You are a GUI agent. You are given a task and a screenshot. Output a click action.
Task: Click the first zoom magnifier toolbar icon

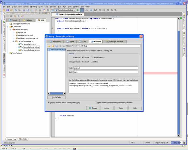(x=108, y=10)
